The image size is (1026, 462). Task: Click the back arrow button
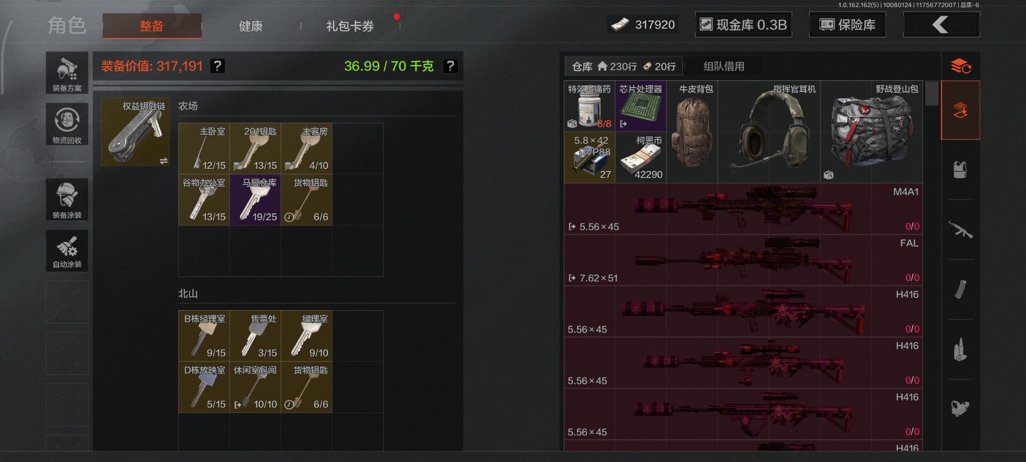click(942, 25)
